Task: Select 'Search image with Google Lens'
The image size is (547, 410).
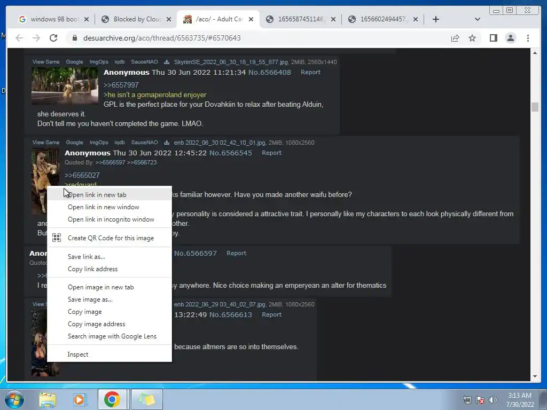Action: pyautogui.click(x=110, y=336)
